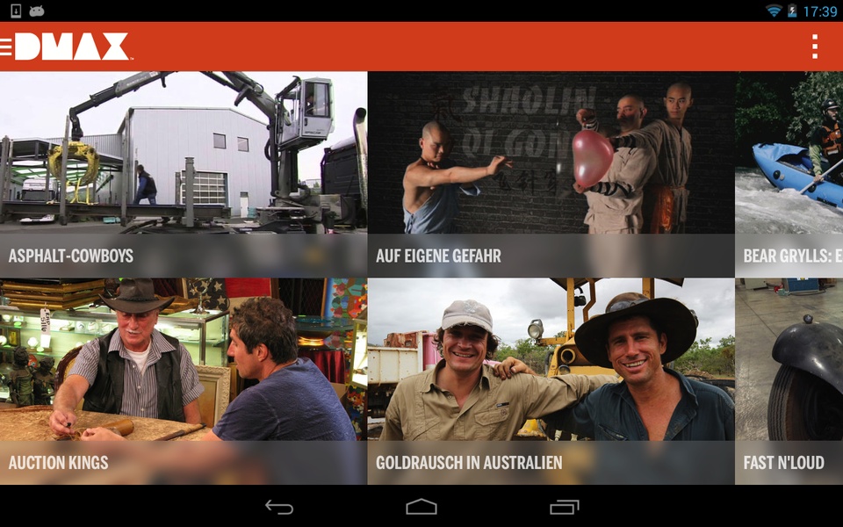843x527 pixels.
Task: Open the hamburger navigation menu
Action: coord(6,47)
